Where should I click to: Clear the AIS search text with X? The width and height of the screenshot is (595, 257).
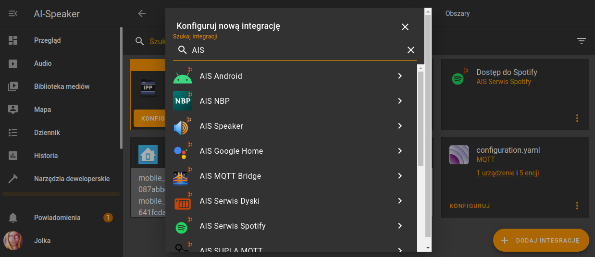pos(411,50)
